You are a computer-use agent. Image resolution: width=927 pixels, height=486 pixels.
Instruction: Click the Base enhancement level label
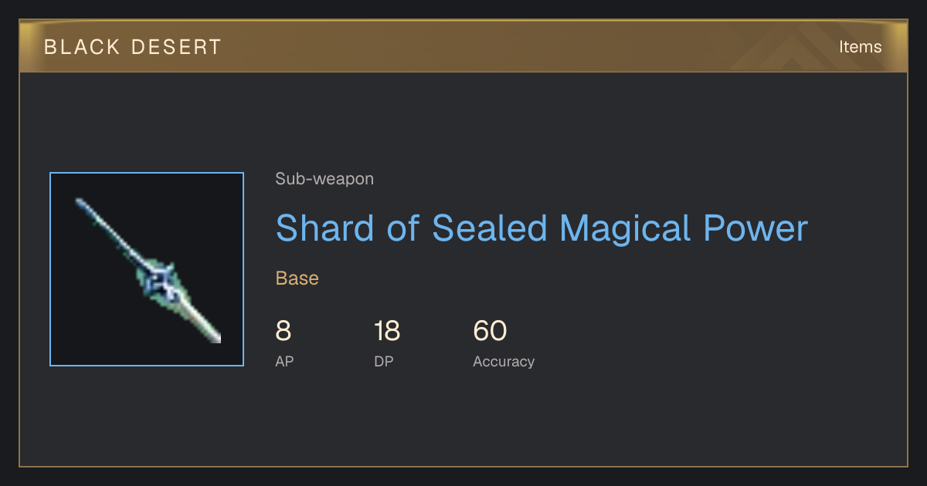(297, 278)
